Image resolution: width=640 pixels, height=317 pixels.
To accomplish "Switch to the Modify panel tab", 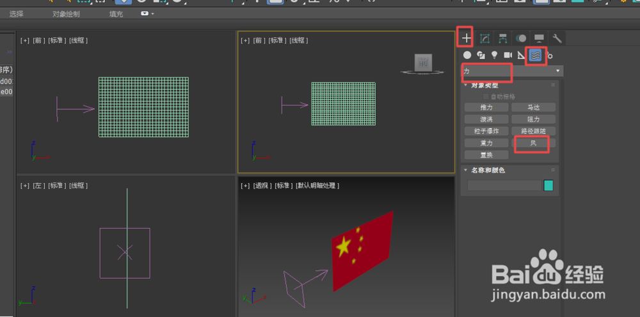I will click(484, 38).
